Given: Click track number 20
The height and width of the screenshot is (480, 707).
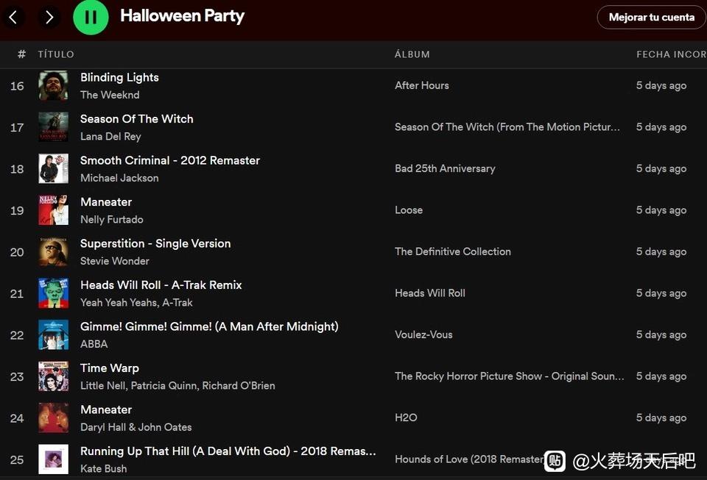Looking at the screenshot, I should (x=17, y=252).
